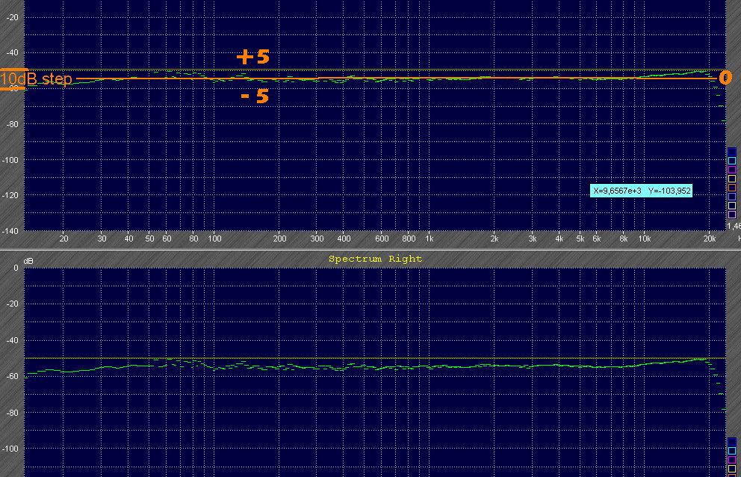This screenshot has width=741, height=477.
Task: Select the magenta trace color box in upper graph
Action: [x=732, y=170]
